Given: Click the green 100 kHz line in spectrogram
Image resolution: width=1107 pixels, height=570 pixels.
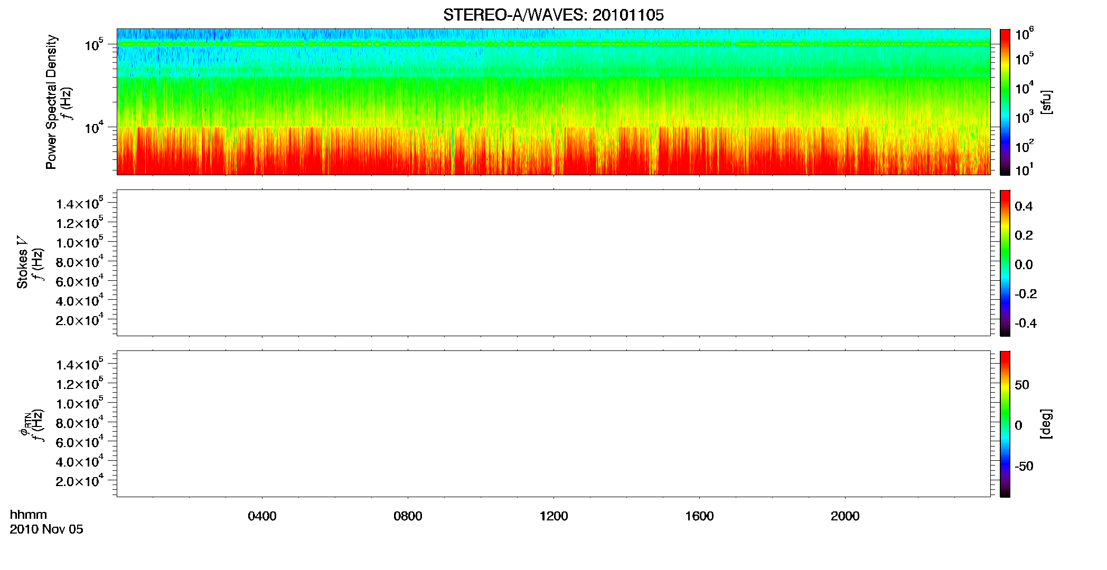Looking at the screenshot, I should [553, 44].
